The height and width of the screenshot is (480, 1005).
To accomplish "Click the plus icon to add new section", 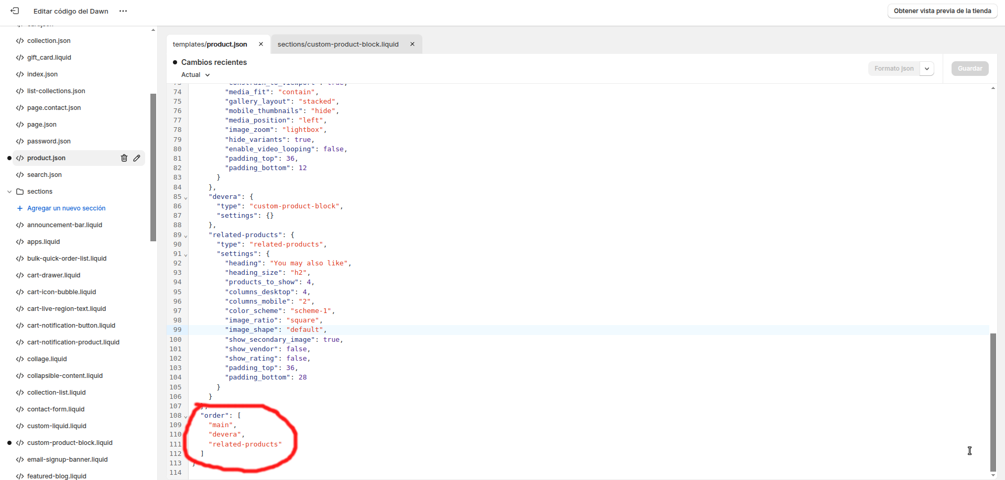I will [x=20, y=208].
